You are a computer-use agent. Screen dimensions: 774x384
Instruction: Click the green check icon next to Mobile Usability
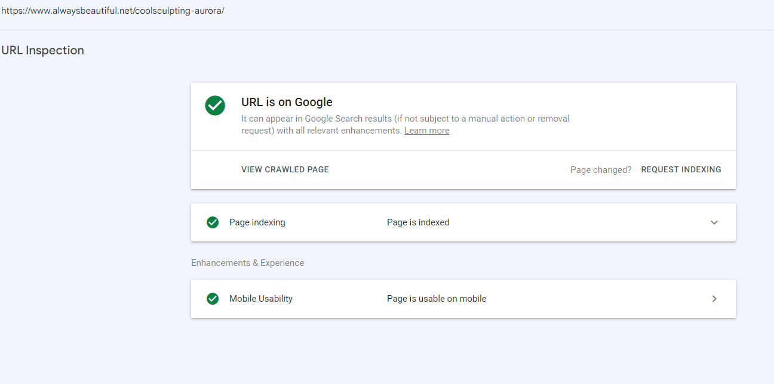tap(213, 299)
